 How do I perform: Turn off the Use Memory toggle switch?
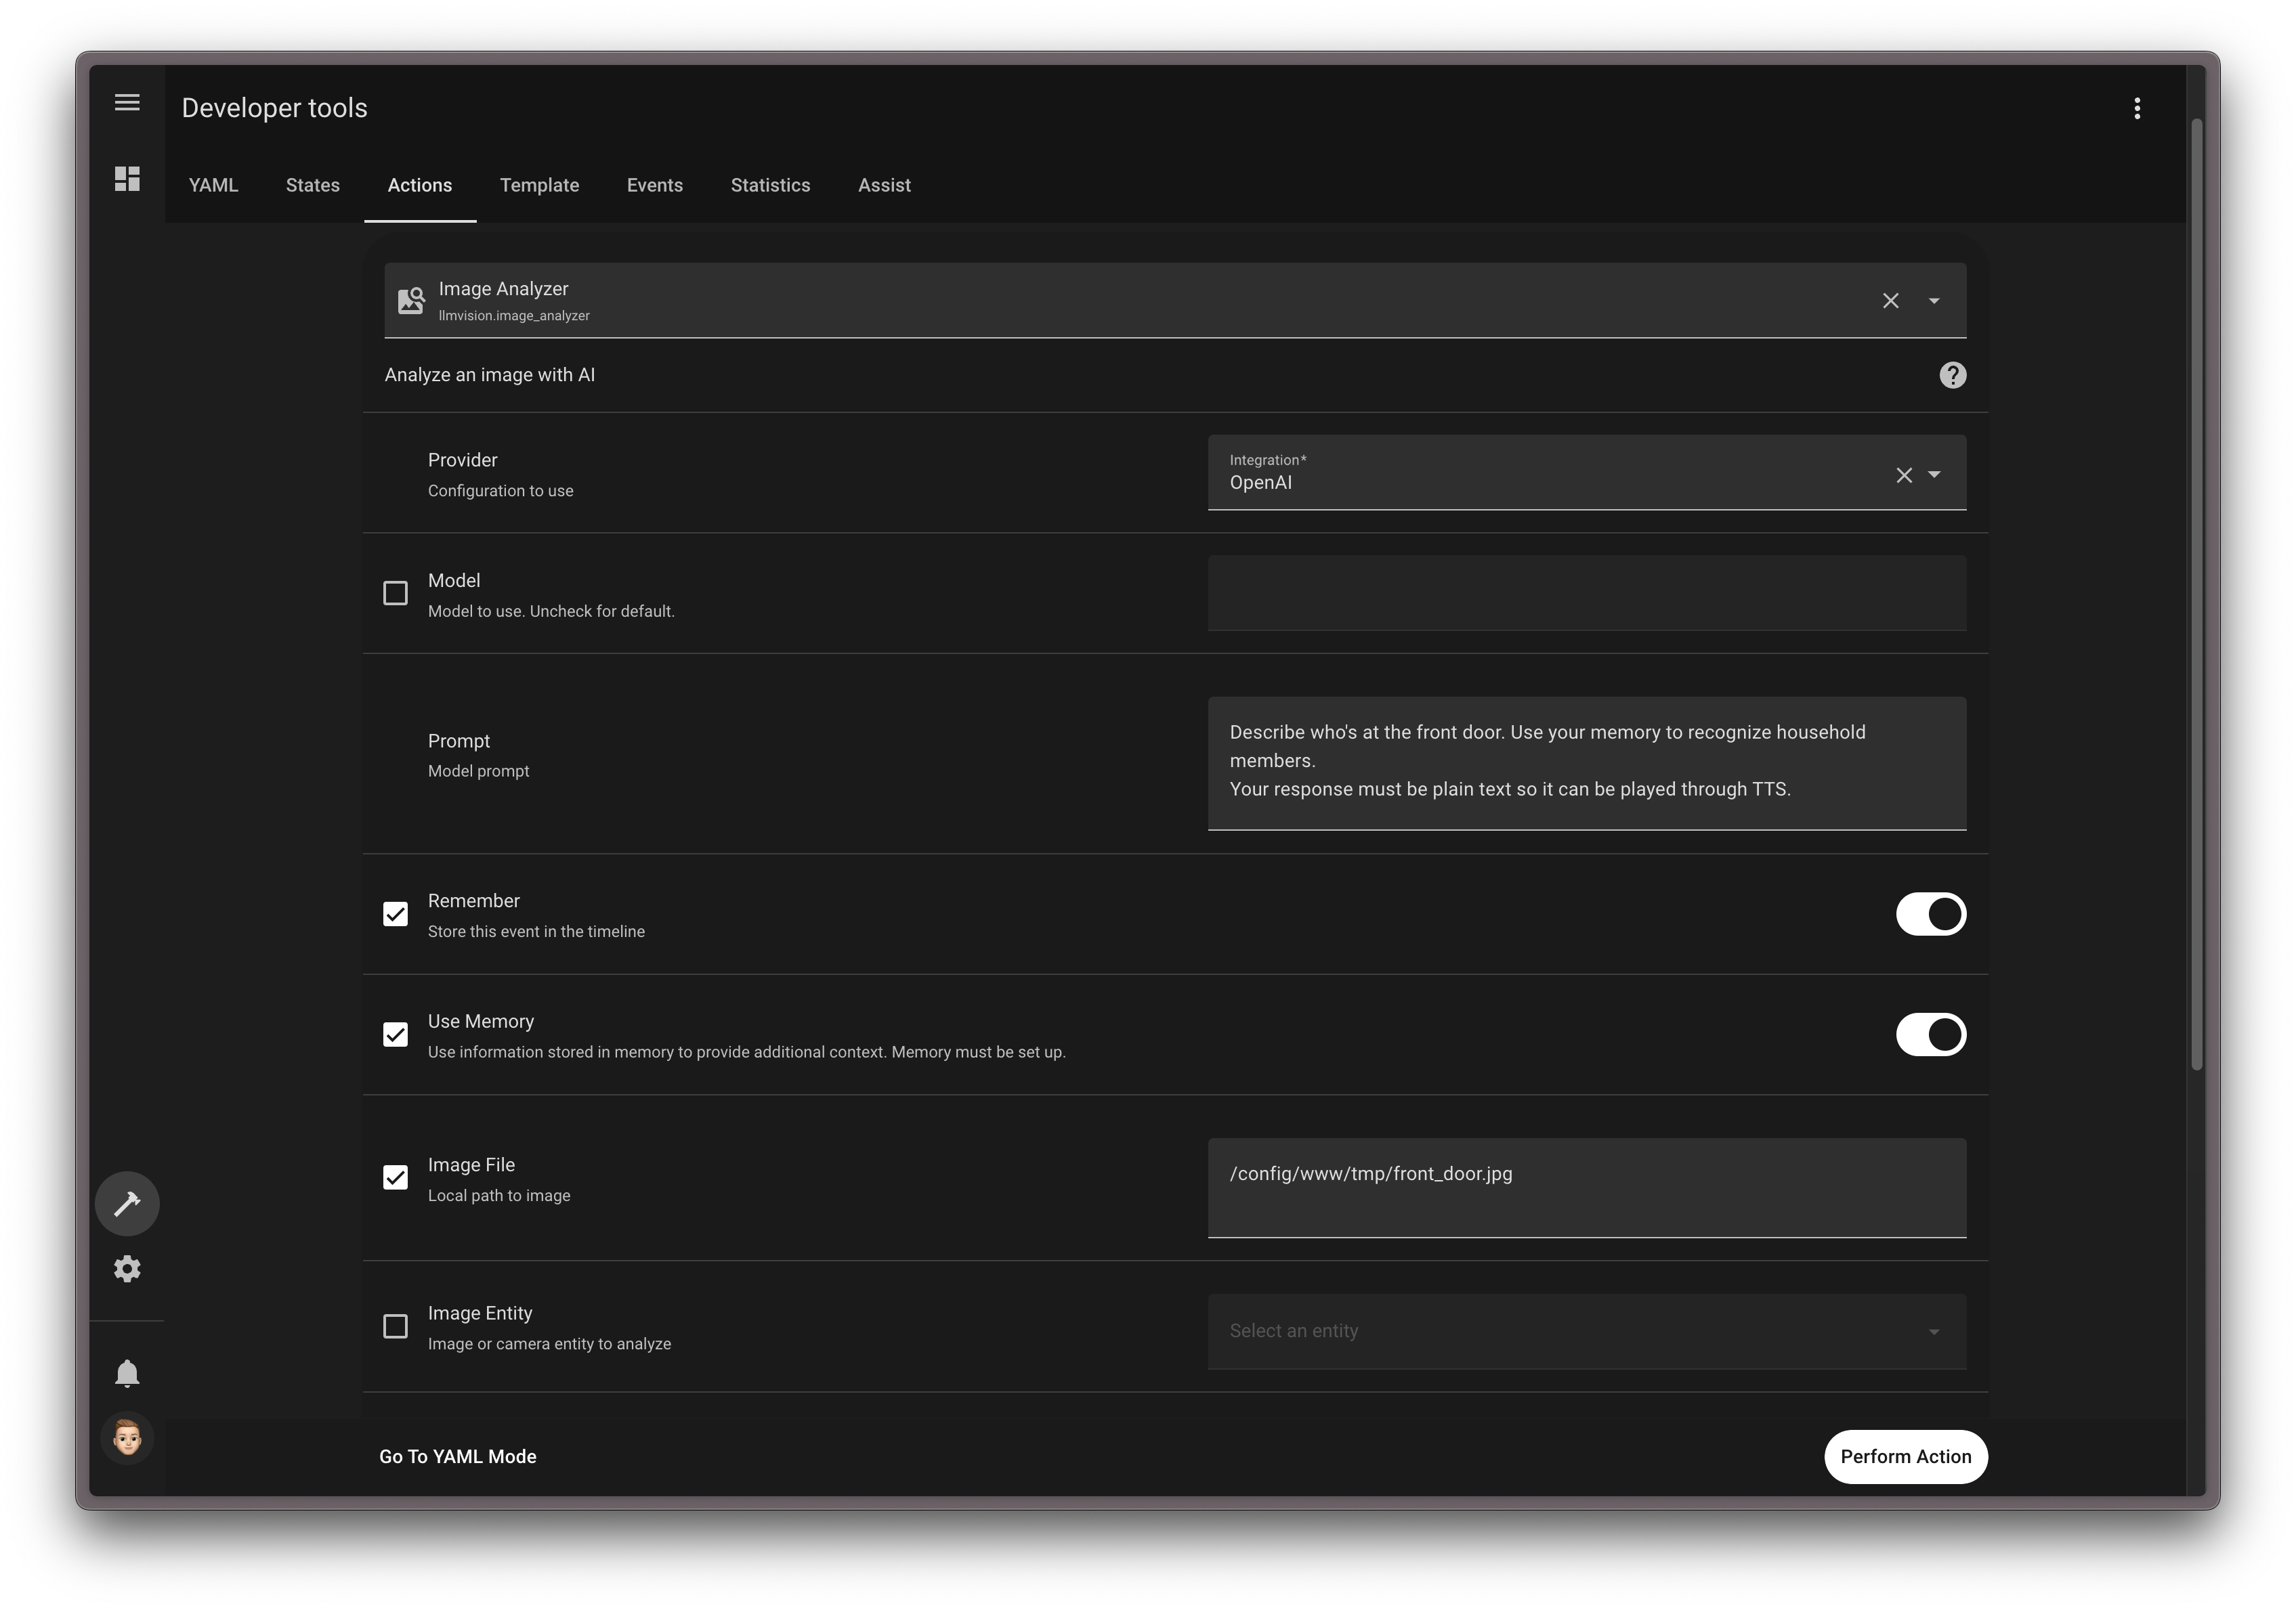click(x=1931, y=1035)
